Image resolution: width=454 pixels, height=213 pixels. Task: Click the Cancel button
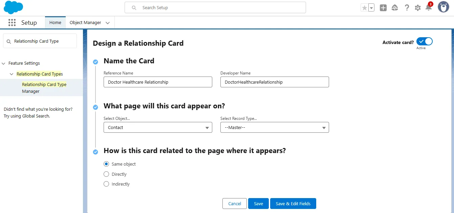235,204
